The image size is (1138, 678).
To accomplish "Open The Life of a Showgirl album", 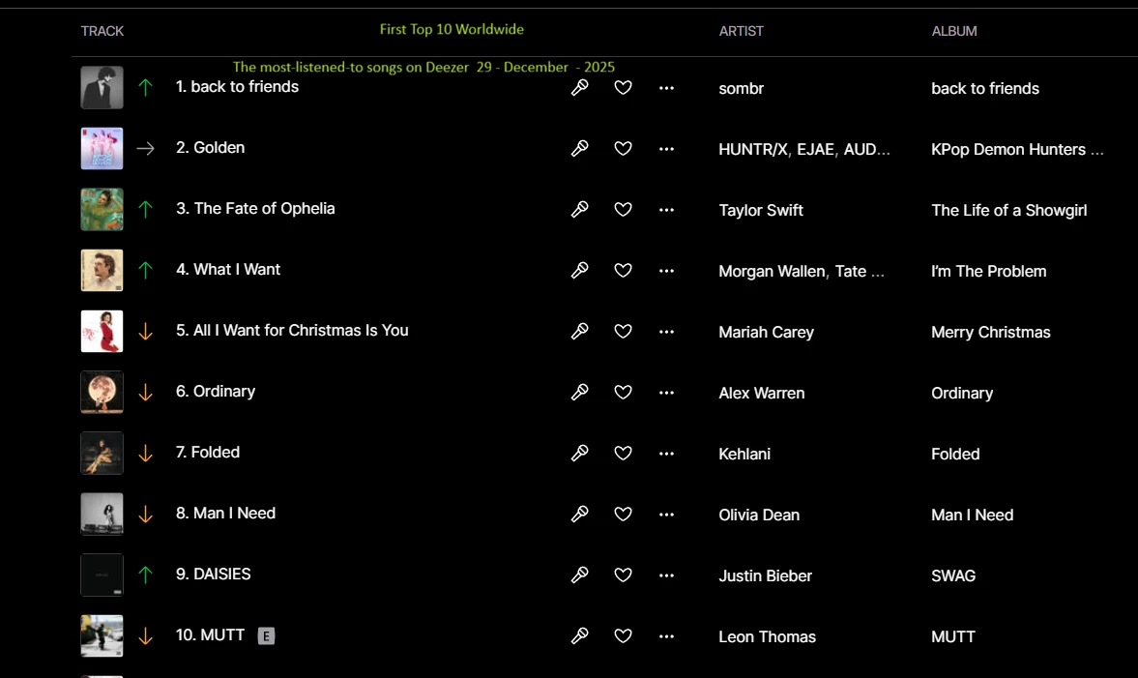I will [1008, 210].
